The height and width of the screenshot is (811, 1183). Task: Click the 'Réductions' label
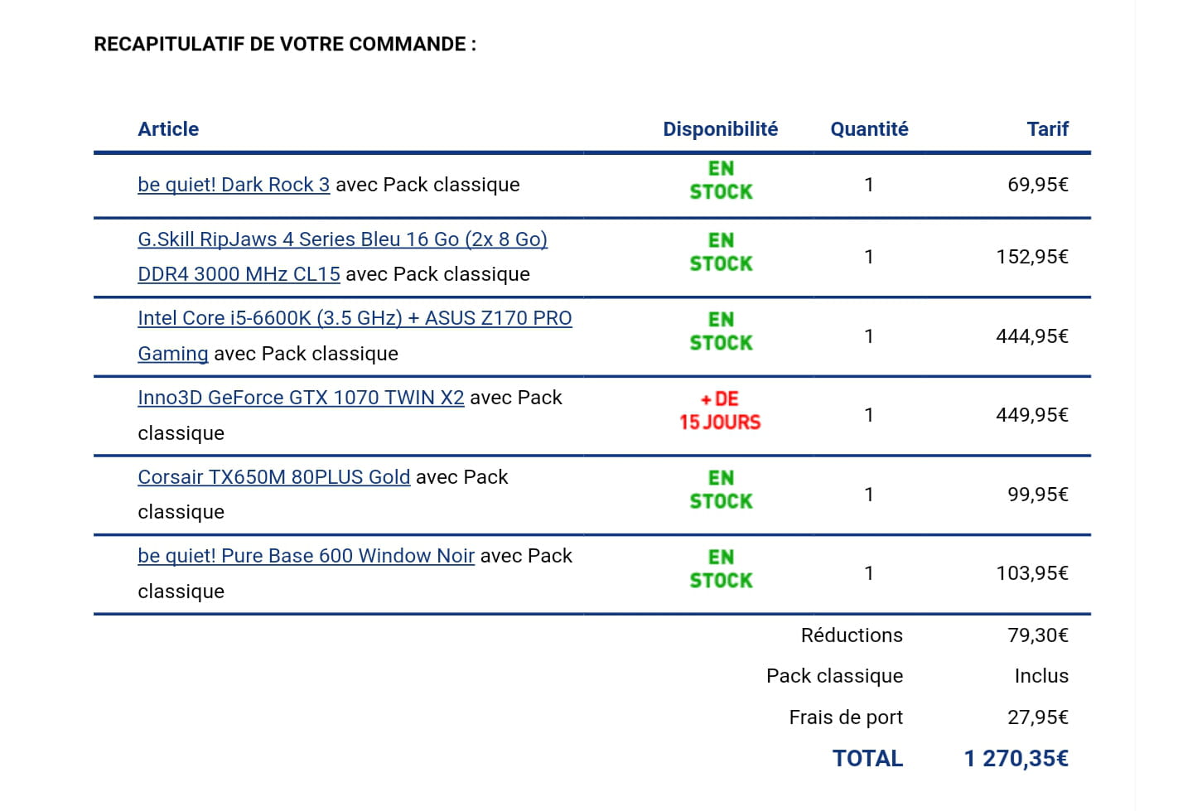852,635
